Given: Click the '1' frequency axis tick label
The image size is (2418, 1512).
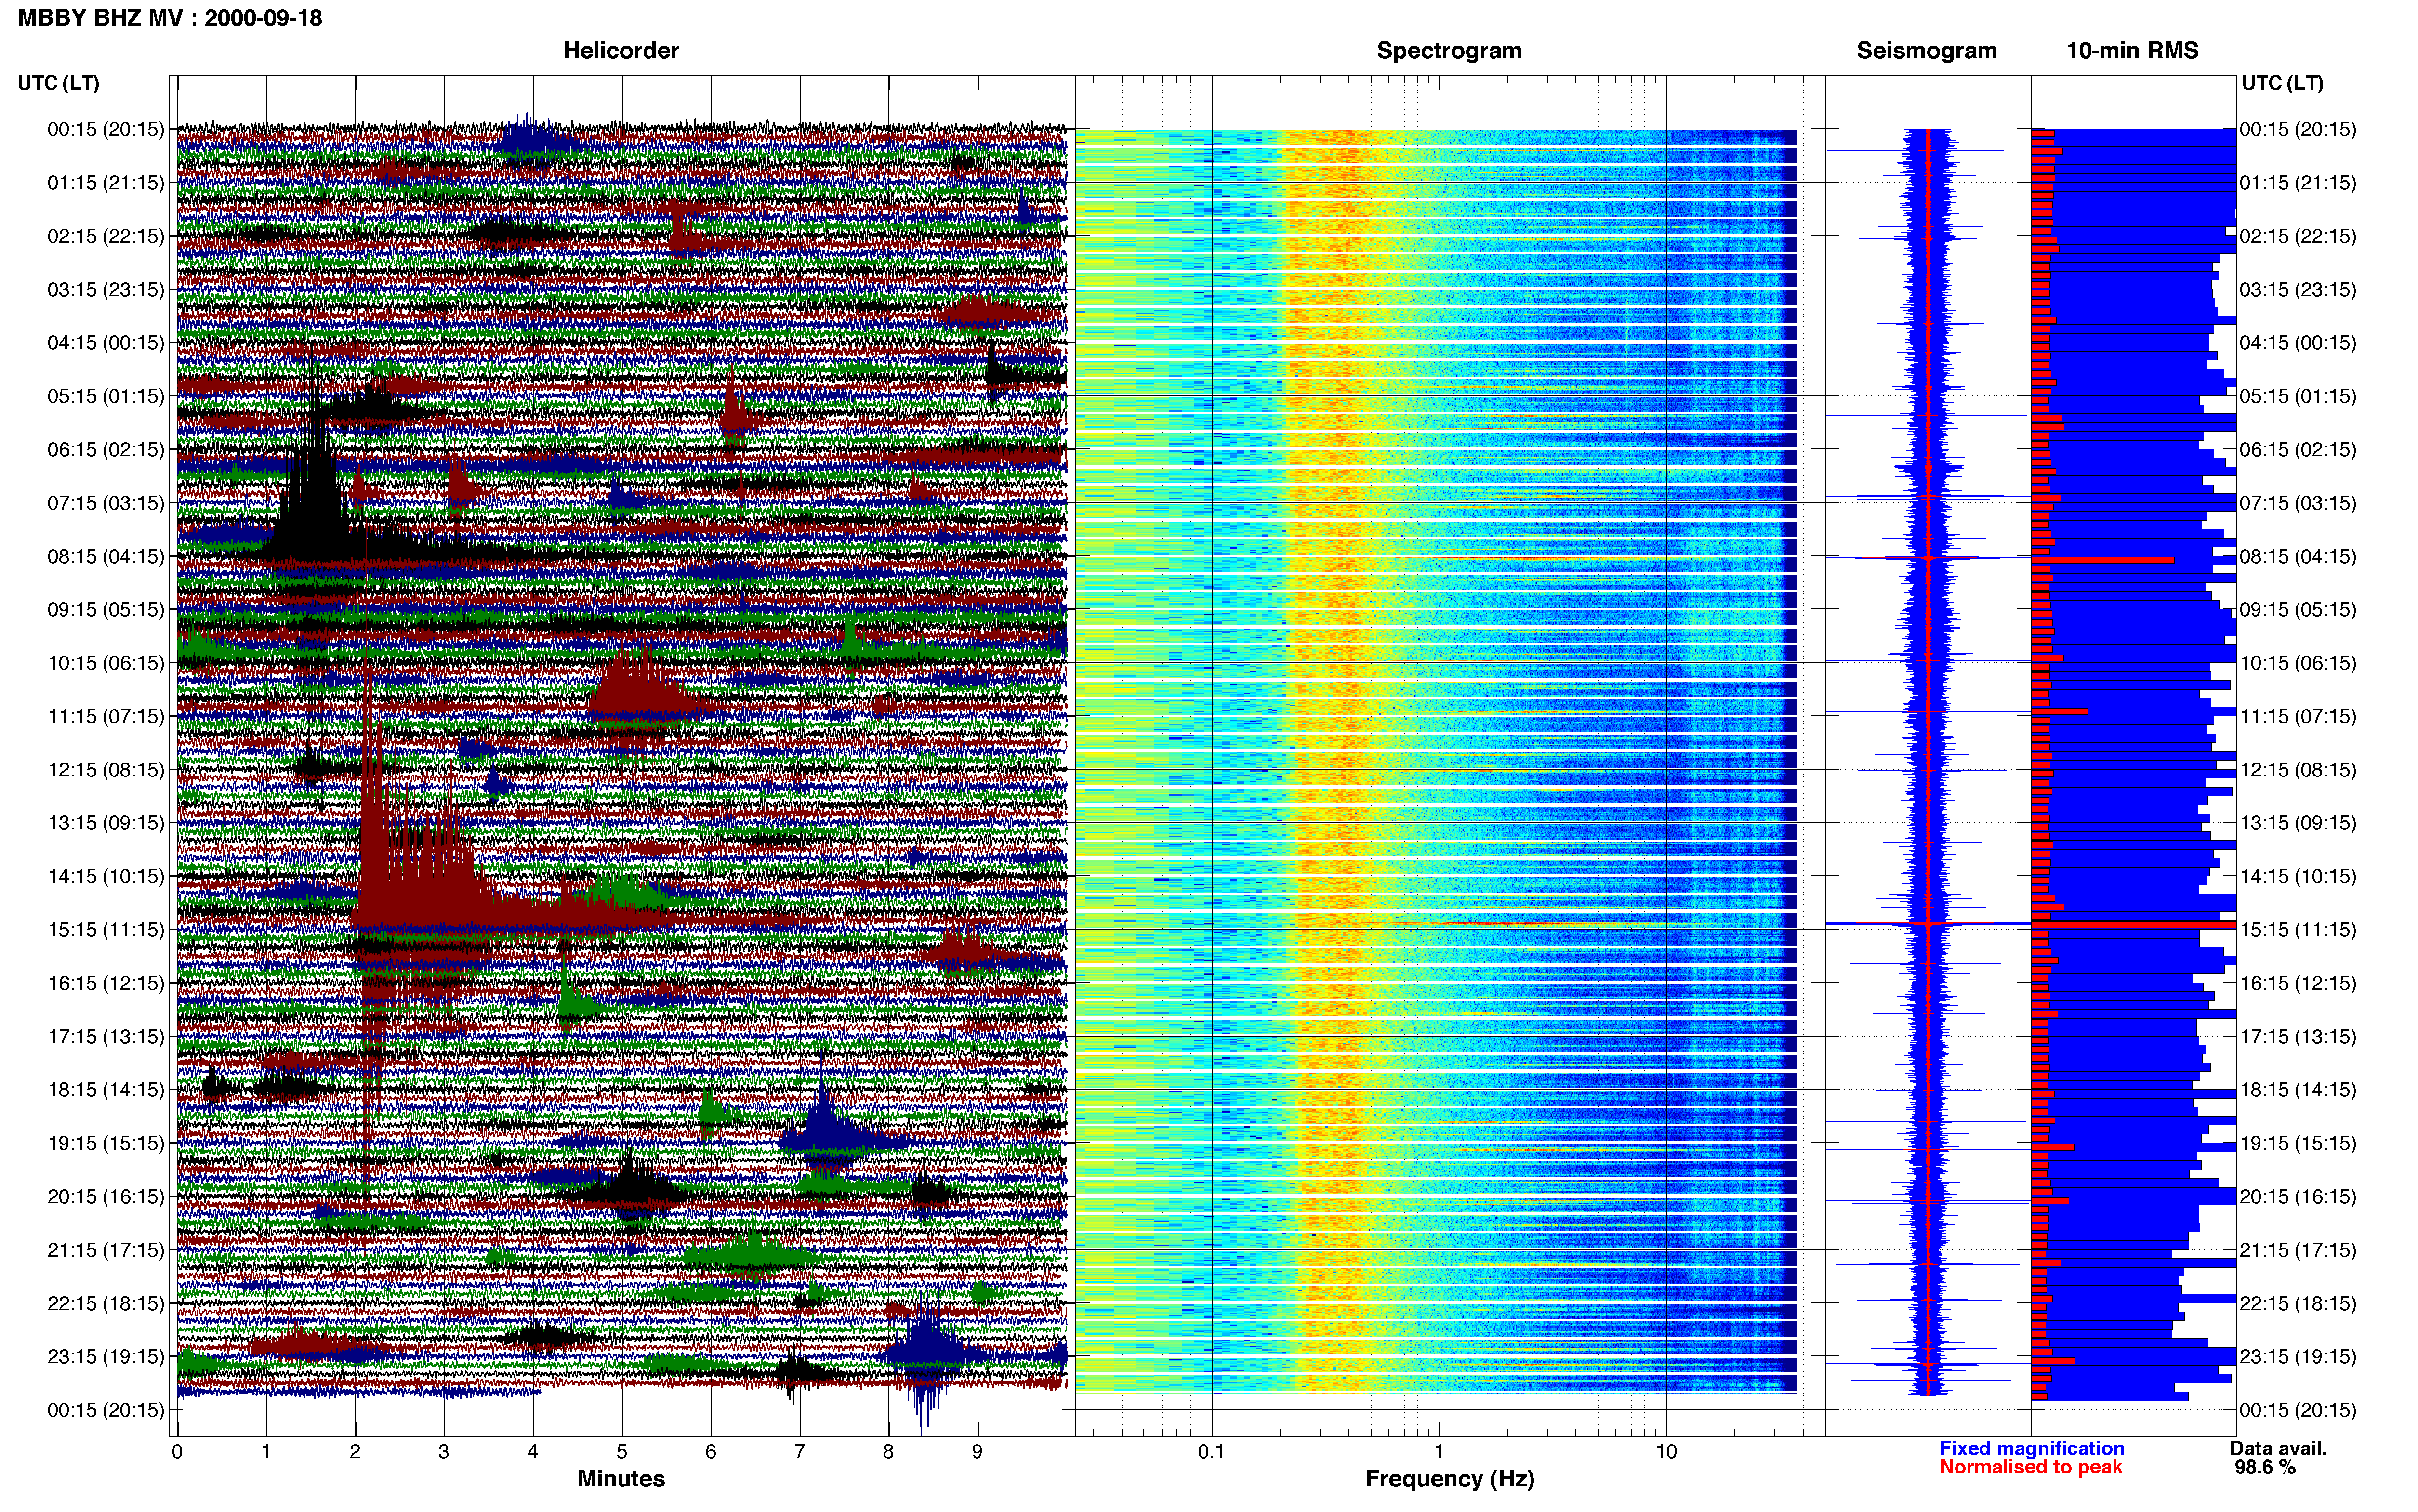Looking at the screenshot, I should point(1439,1451).
